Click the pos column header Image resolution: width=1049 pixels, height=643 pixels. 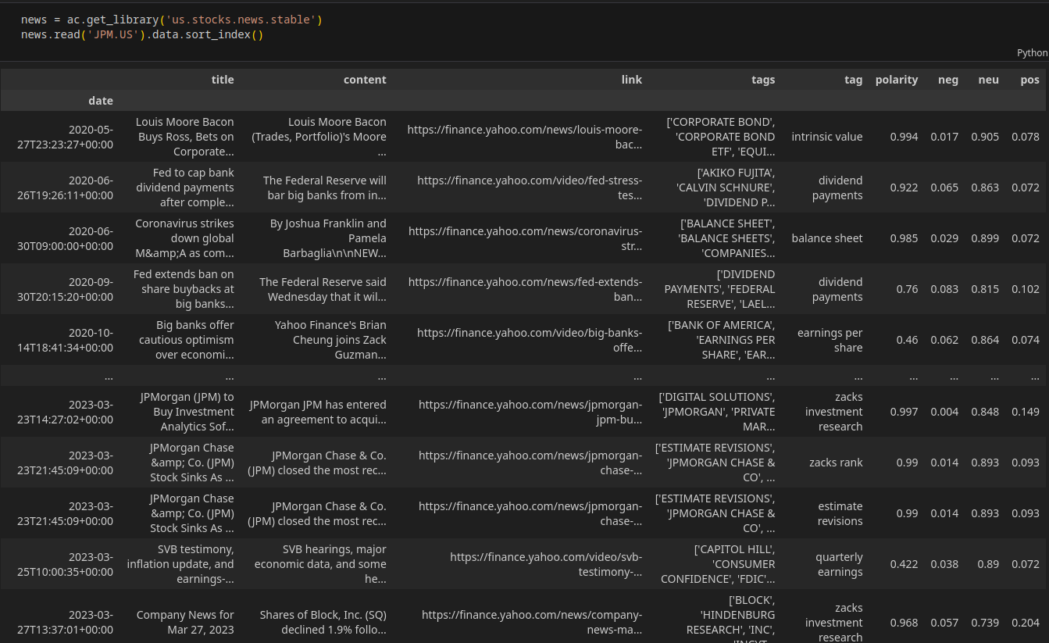[x=1030, y=80]
